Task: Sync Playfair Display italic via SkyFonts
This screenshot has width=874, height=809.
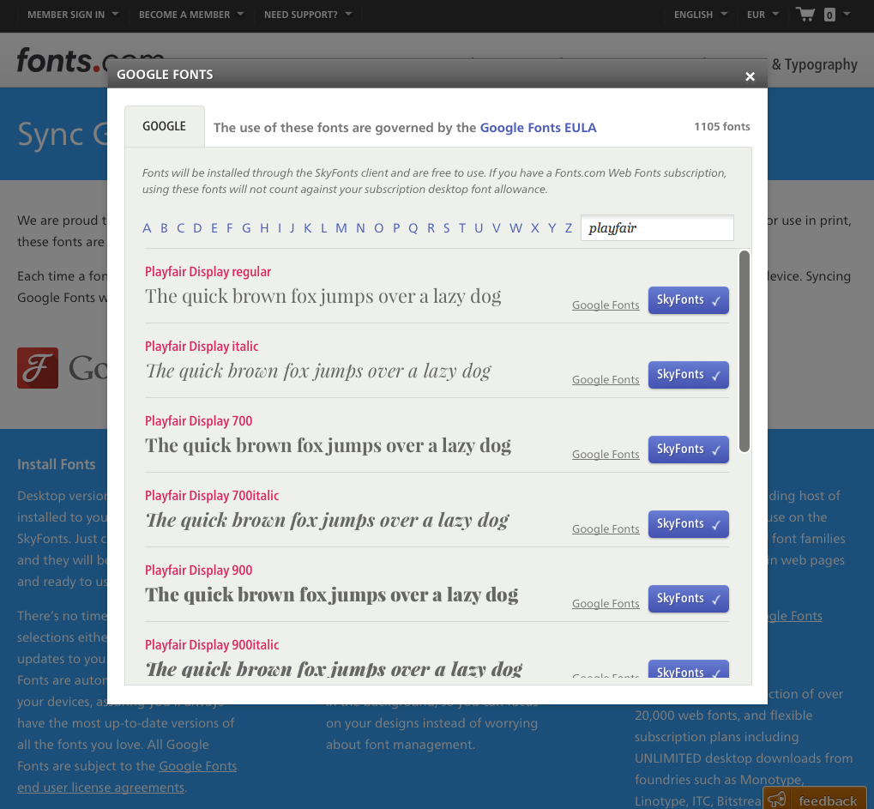Action: (689, 375)
